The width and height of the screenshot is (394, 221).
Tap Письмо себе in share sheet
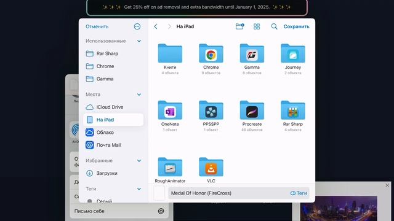click(x=119, y=211)
